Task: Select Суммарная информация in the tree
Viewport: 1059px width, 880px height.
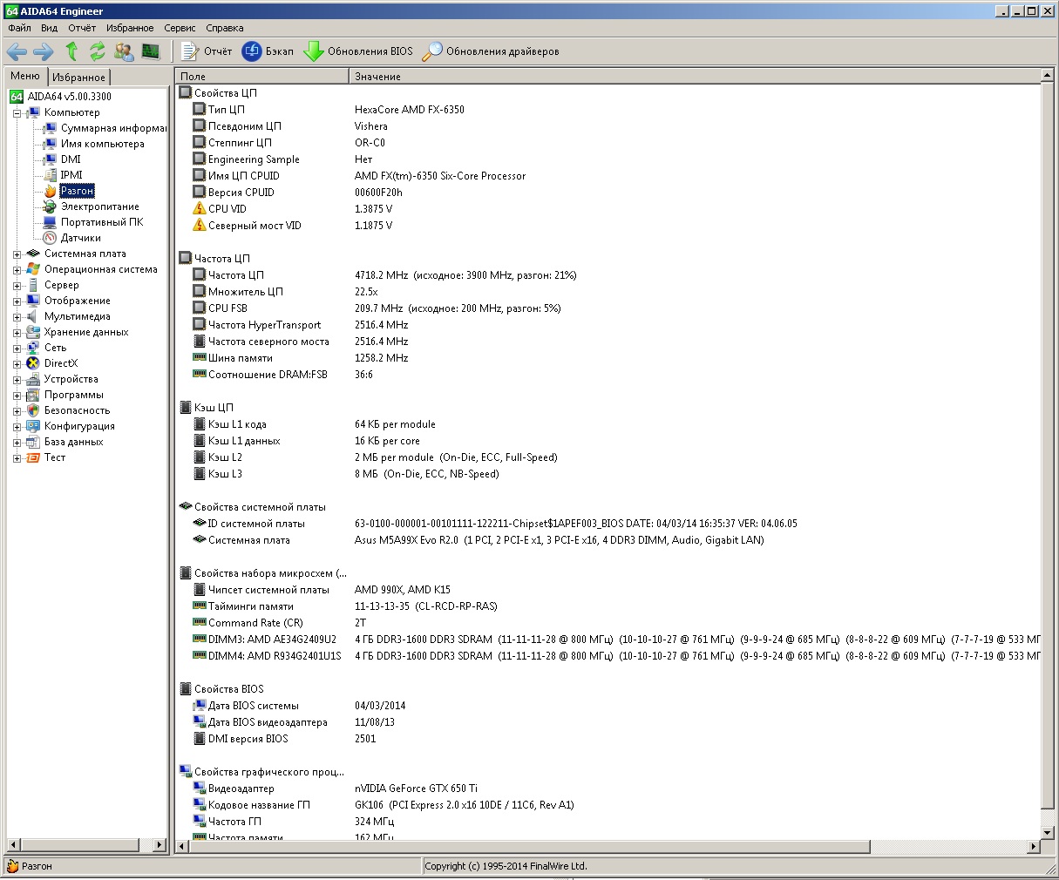Action: tap(113, 128)
